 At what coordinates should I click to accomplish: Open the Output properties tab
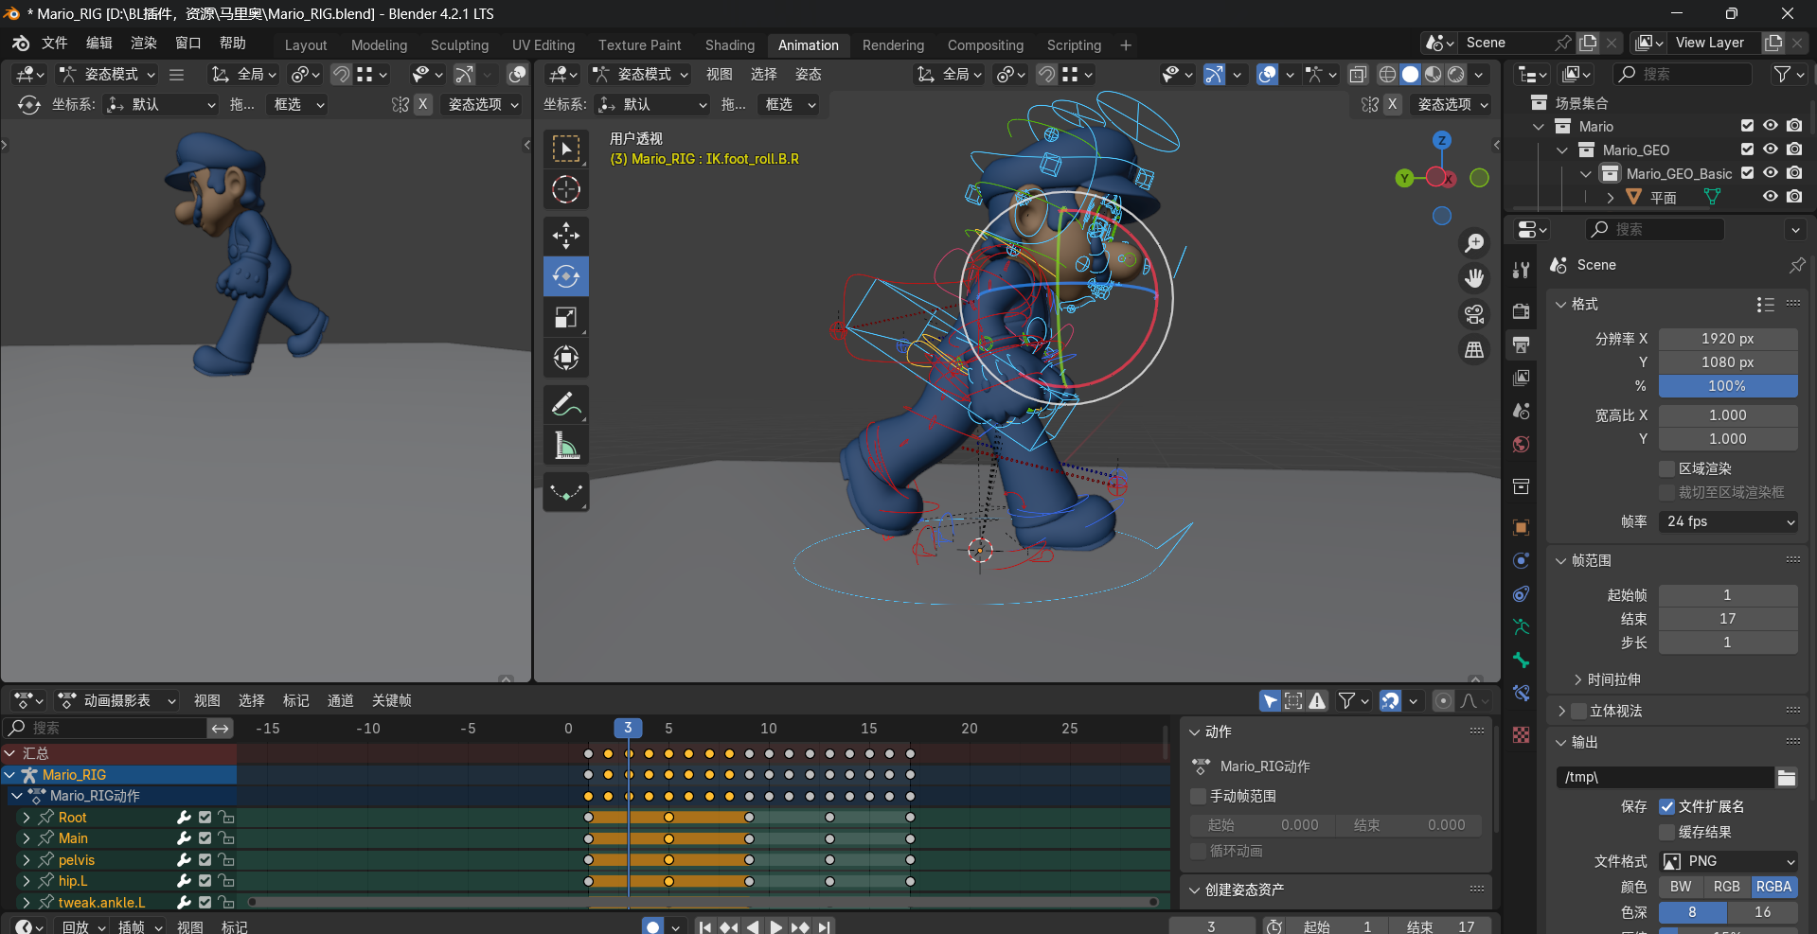click(1522, 344)
